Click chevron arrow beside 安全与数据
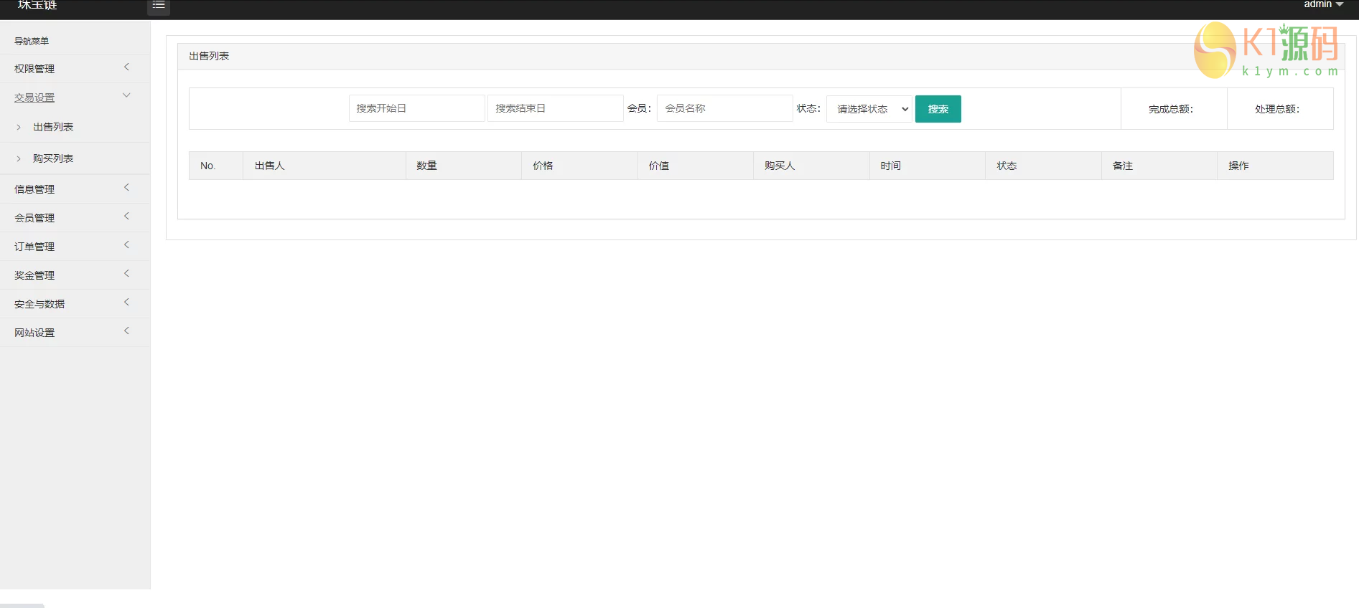This screenshot has height=608, width=1359. point(126,303)
